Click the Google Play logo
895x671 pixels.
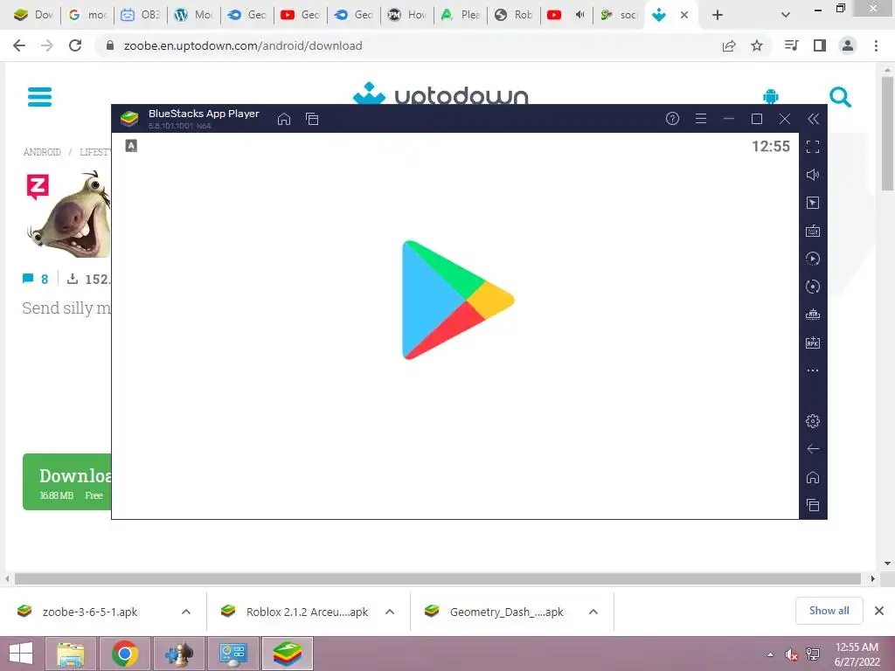coord(458,301)
